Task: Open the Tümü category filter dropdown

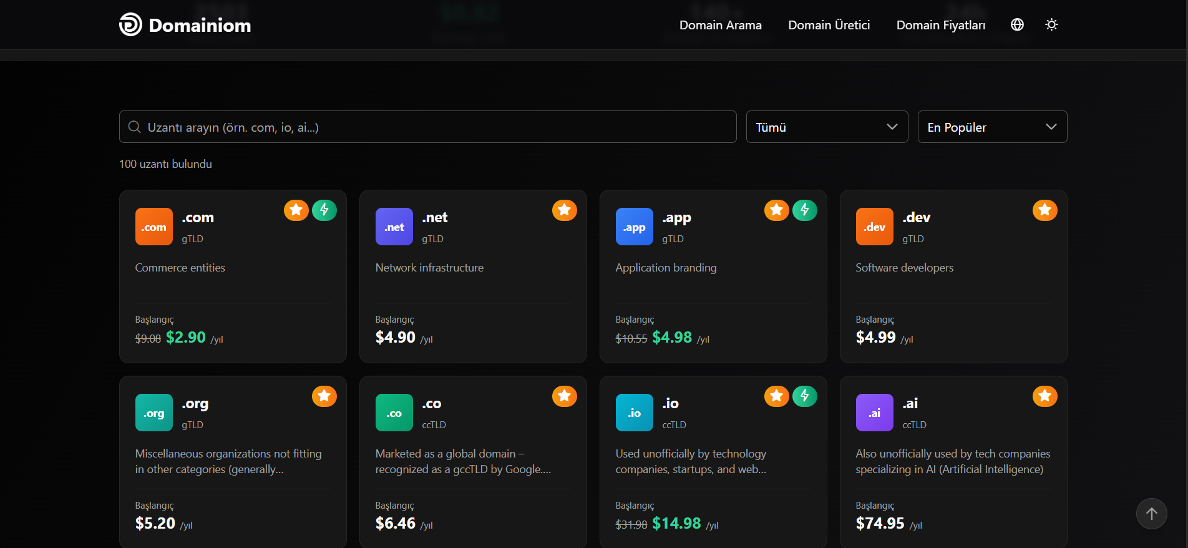Action: pyautogui.click(x=827, y=127)
